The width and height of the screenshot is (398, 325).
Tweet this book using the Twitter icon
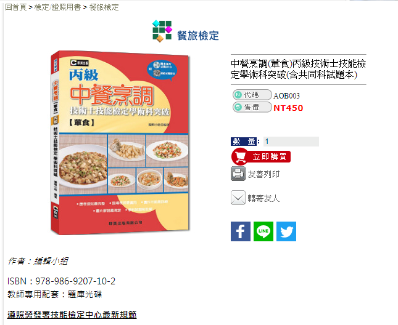pos(286,231)
